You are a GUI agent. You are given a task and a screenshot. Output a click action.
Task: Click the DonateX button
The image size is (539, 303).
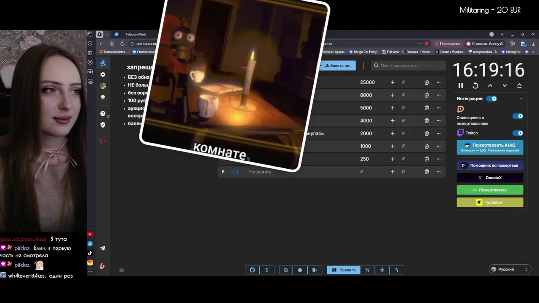pyautogui.click(x=490, y=178)
